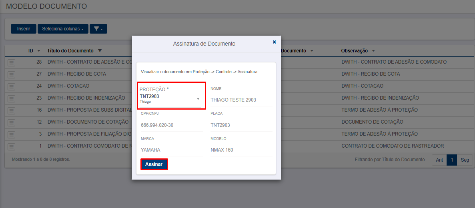Screen dimensions: 475x208
Task: Open row menu icon for ID 27
Action: tap(12, 74)
